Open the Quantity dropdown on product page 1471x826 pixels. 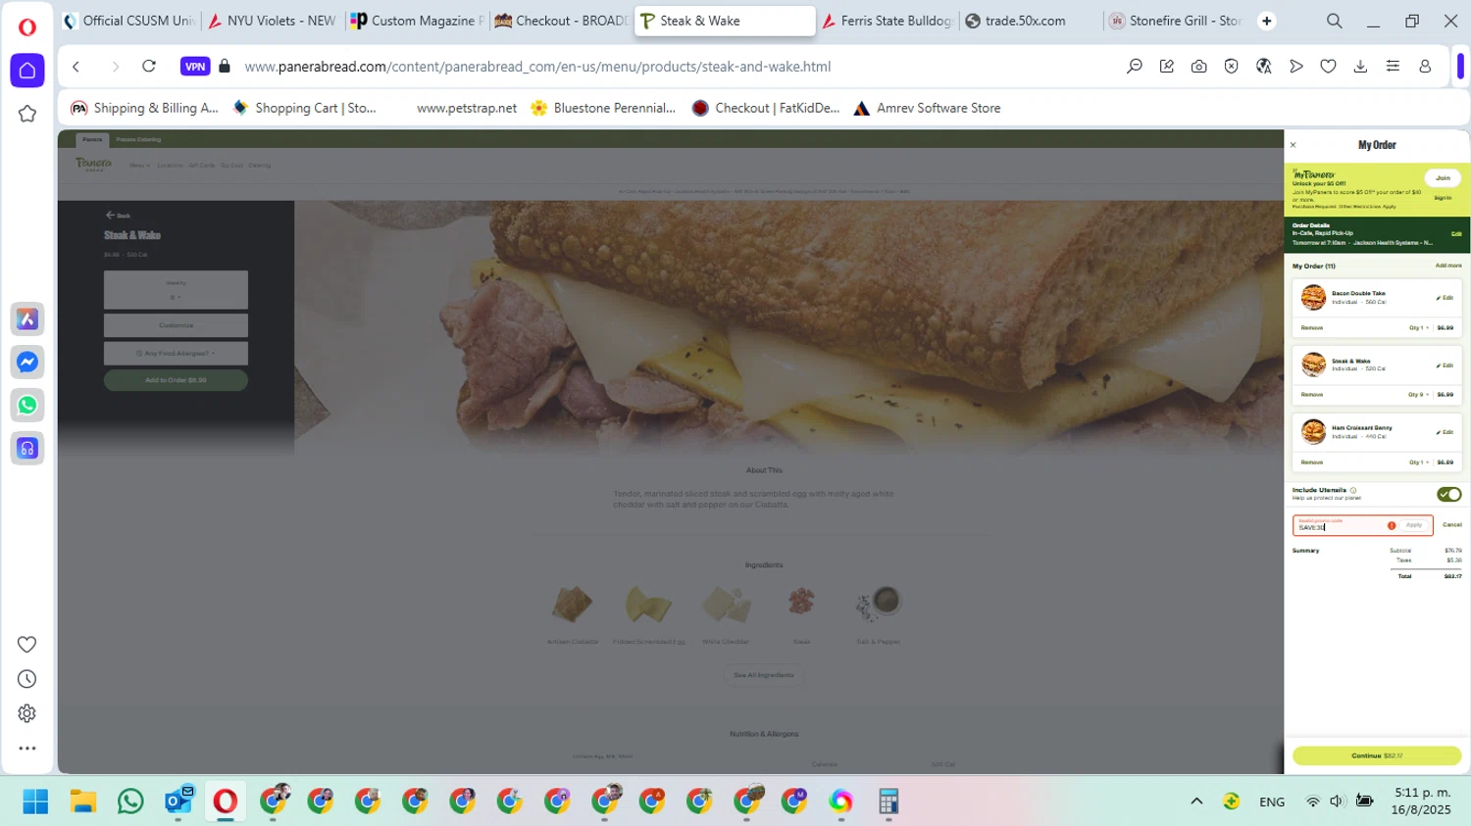(176, 290)
